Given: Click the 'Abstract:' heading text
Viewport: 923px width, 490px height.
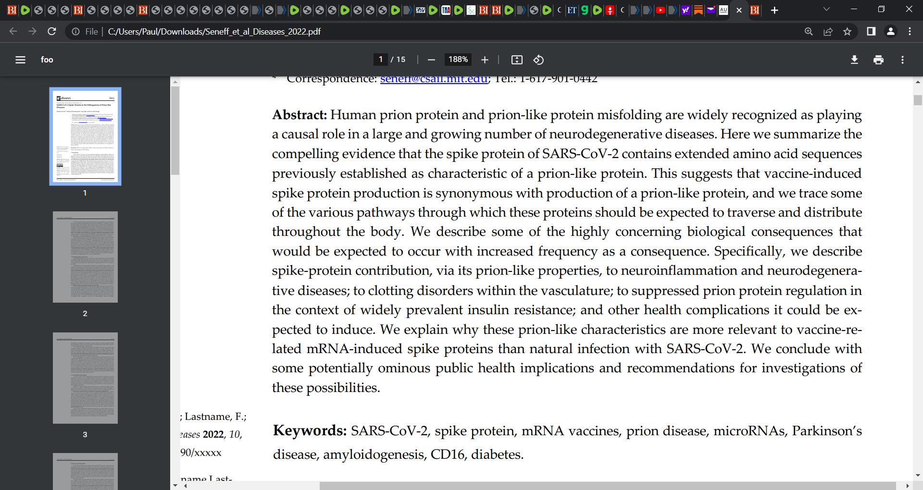Looking at the screenshot, I should pyautogui.click(x=299, y=115).
